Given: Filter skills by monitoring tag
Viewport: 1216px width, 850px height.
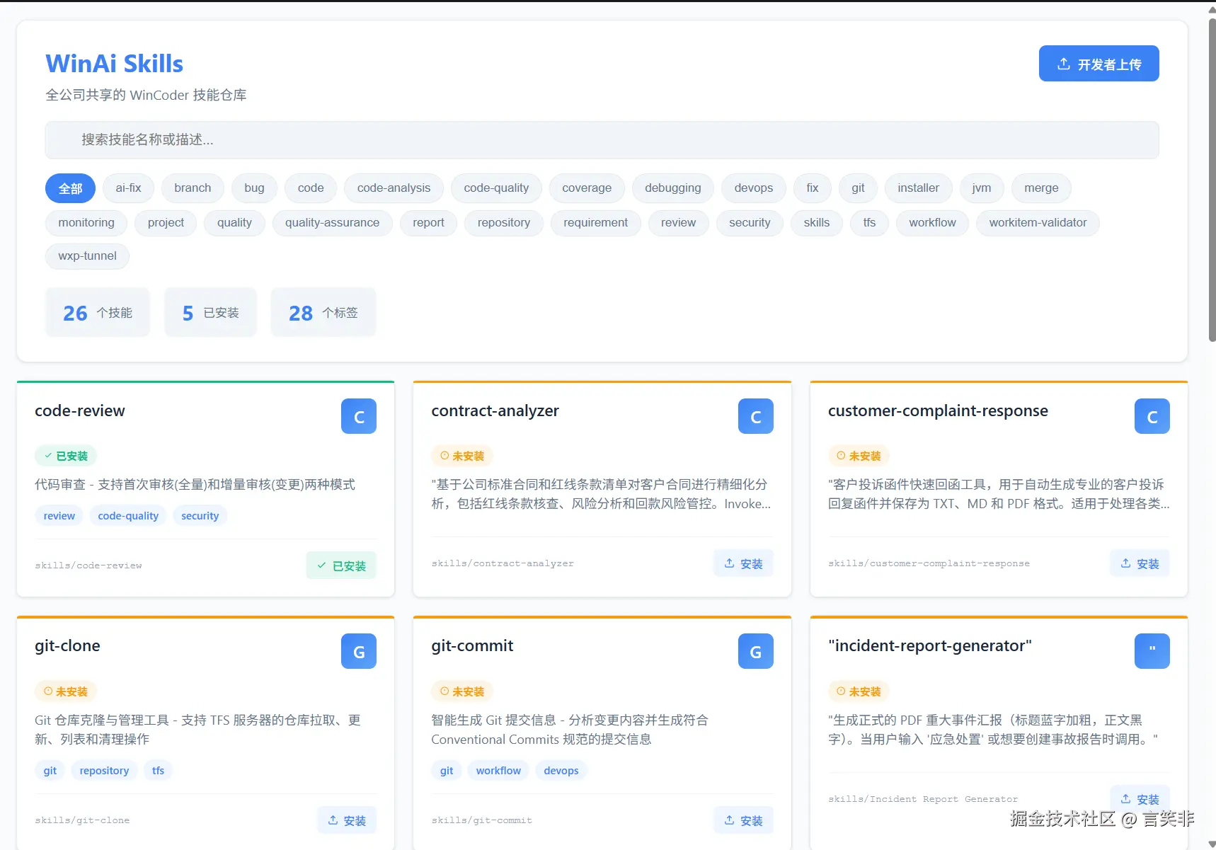Looking at the screenshot, I should (x=86, y=223).
